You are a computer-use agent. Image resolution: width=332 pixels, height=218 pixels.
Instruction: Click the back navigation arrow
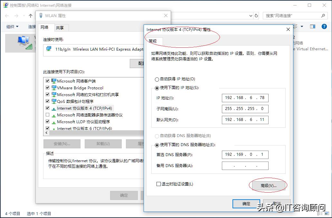tap(6, 15)
